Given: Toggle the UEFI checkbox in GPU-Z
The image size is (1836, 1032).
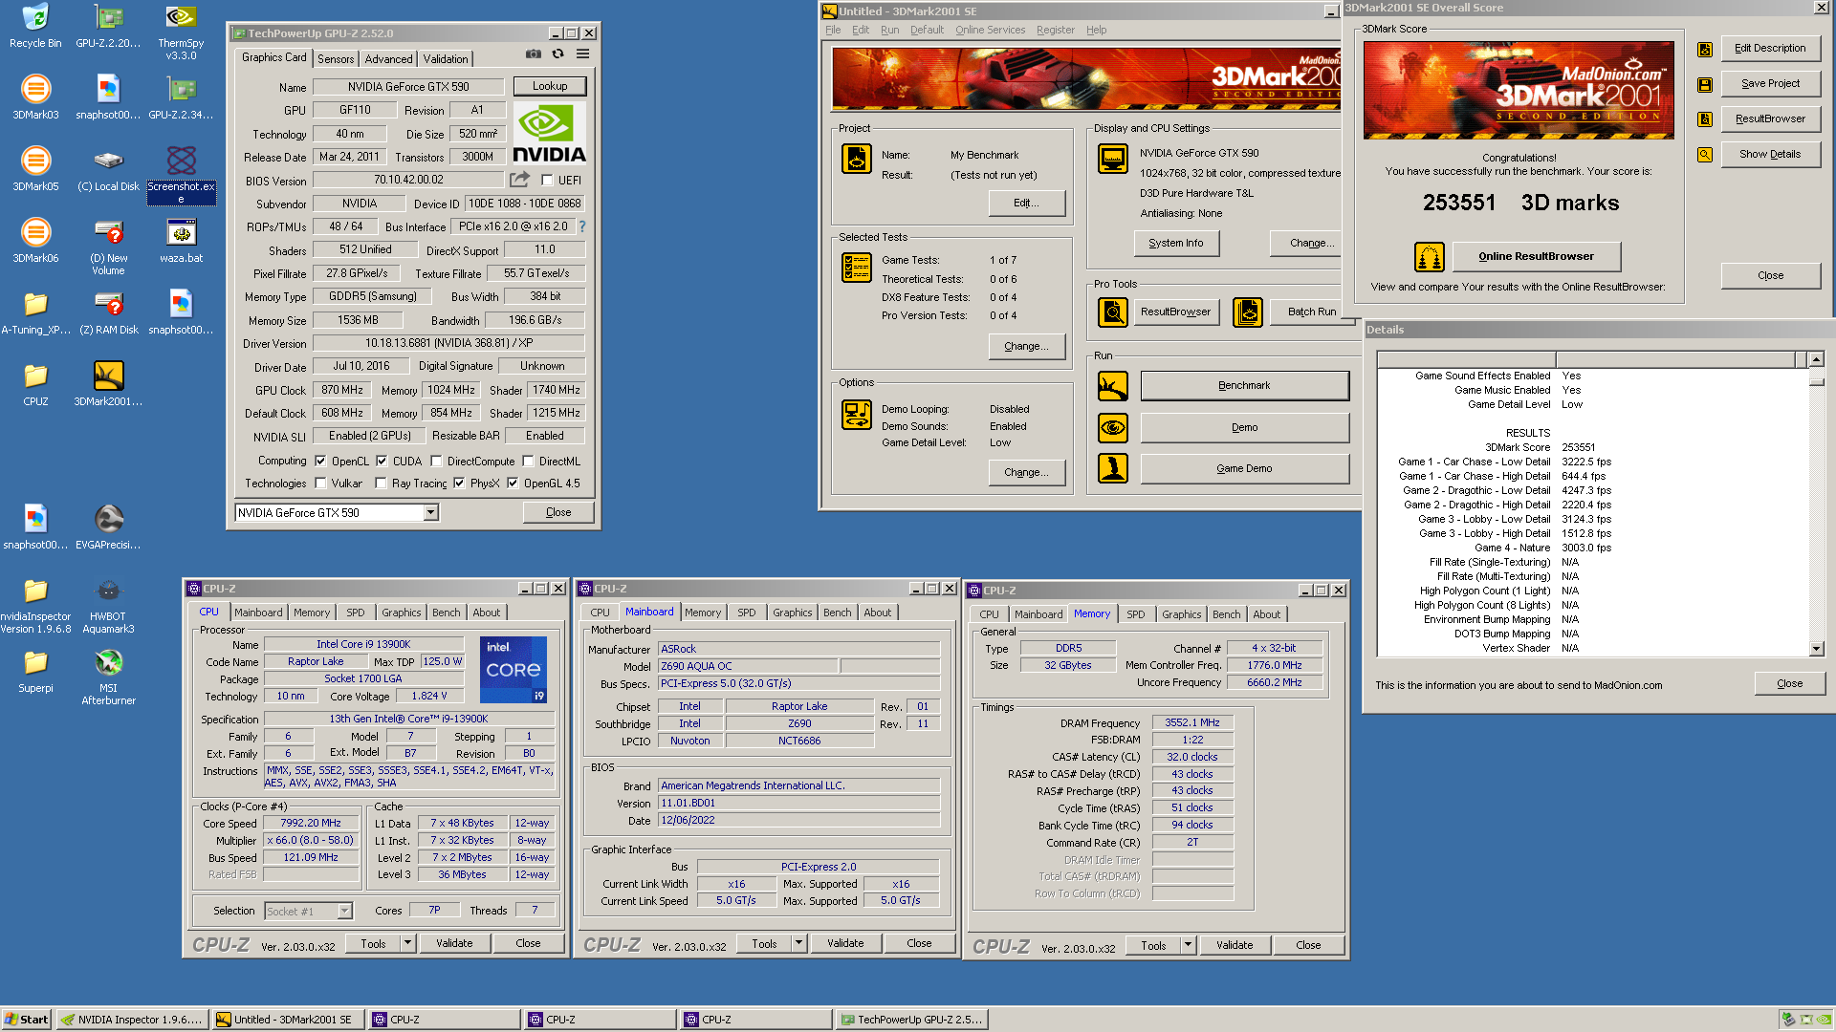Looking at the screenshot, I should [x=547, y=180].
